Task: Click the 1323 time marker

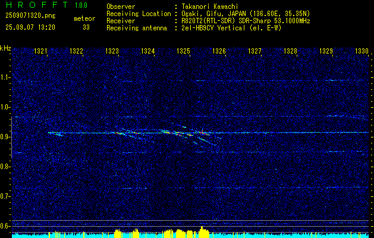Action: point(112,51)
